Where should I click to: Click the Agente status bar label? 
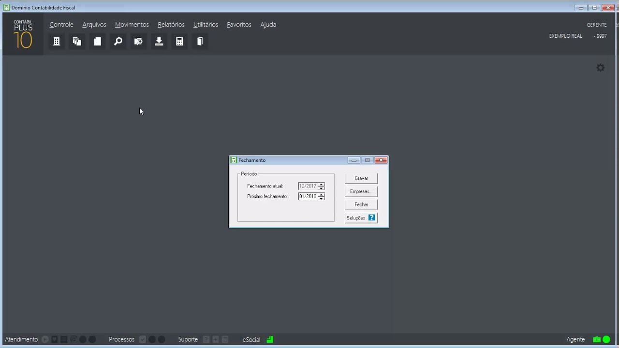(x=575, y=339)
